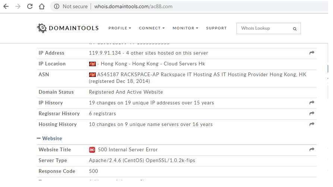
Task: Open IP Address row share arrow
Action: pos(312,53)
